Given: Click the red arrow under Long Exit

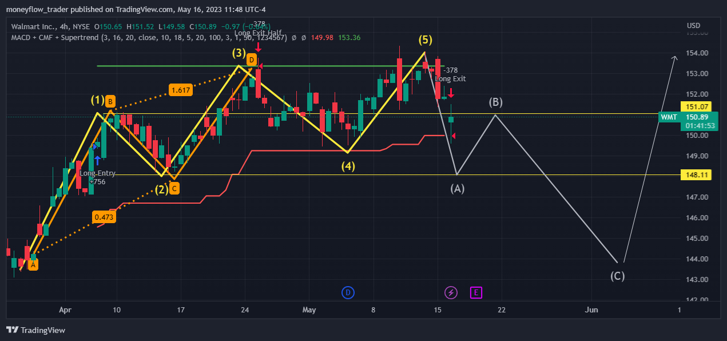Looking at the screenshot, I should (x=451, y=92).
